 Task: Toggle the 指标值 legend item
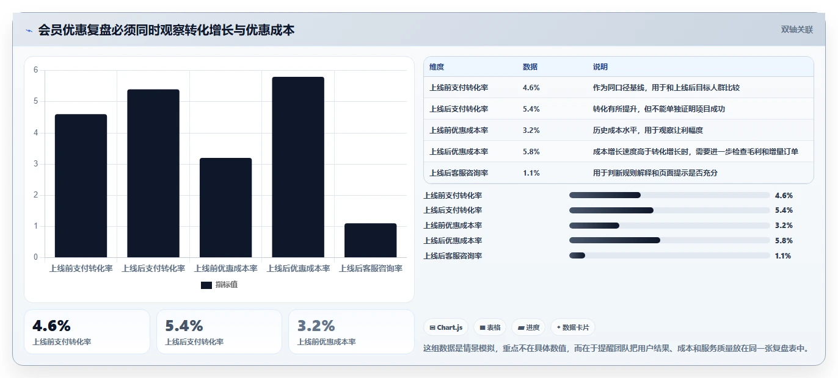(x=219, y=285)
